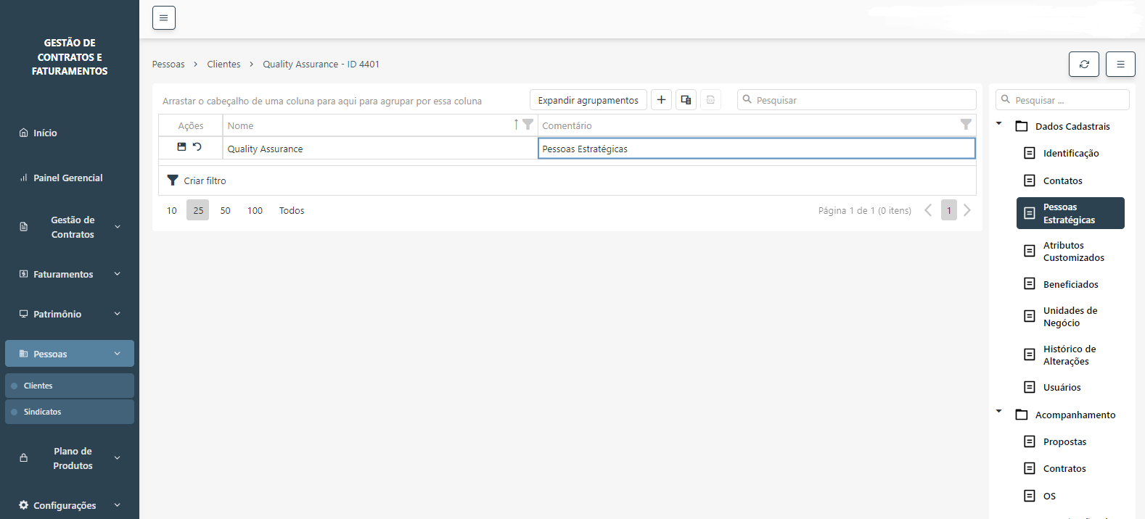Select Histórico de Alterações in the tree
This screenshot has height=519, width=1145.
tap(1069, 355)
